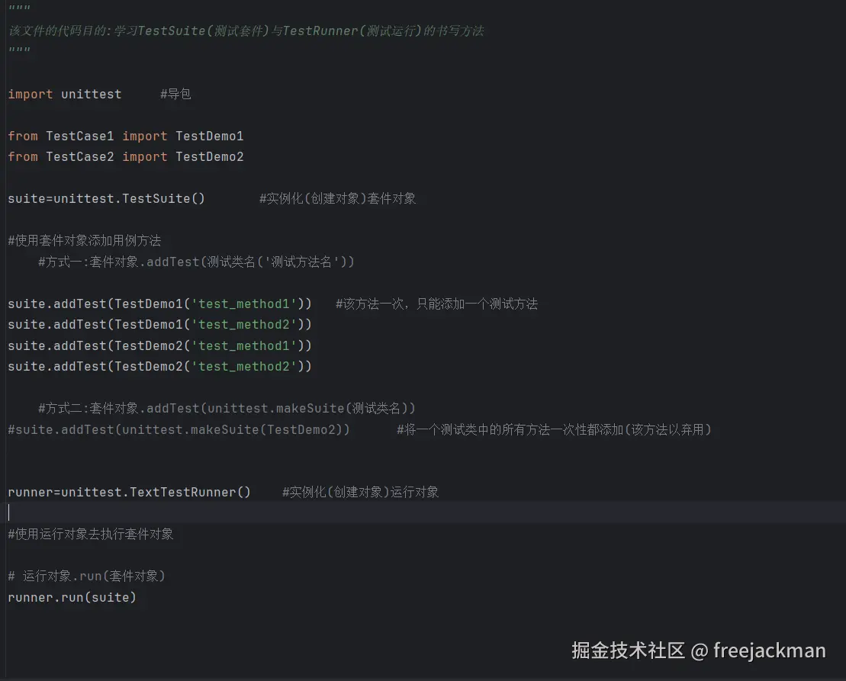The width and height of the screenshot is (846, 681).
Task: Click the docstring line about TestSuite and TestRunner
Action: point(246,31)
